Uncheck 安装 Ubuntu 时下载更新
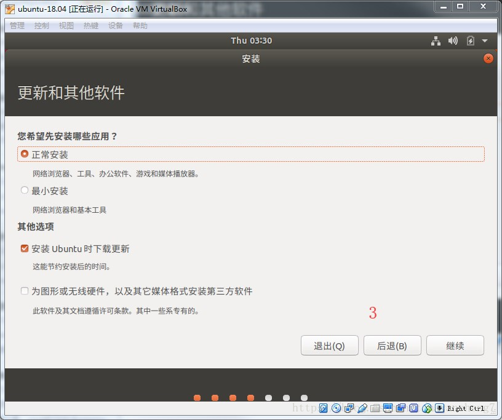 [x=23, y=248]
